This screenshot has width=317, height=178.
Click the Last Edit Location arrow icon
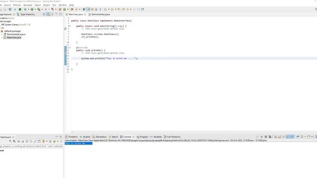(x=119, y=9)
